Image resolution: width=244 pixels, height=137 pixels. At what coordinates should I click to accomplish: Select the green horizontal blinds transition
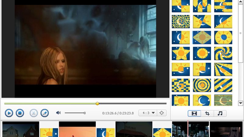(x=223, y=100)
